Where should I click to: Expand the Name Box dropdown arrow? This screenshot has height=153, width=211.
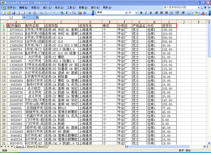[x=24, y=17]
